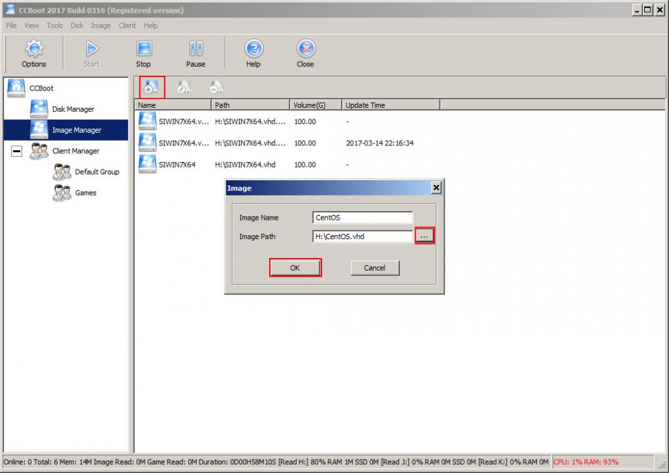This screenshot has width=669, height=473.
Task: Maximize the CCBoot window
Action: pos(648,10)
